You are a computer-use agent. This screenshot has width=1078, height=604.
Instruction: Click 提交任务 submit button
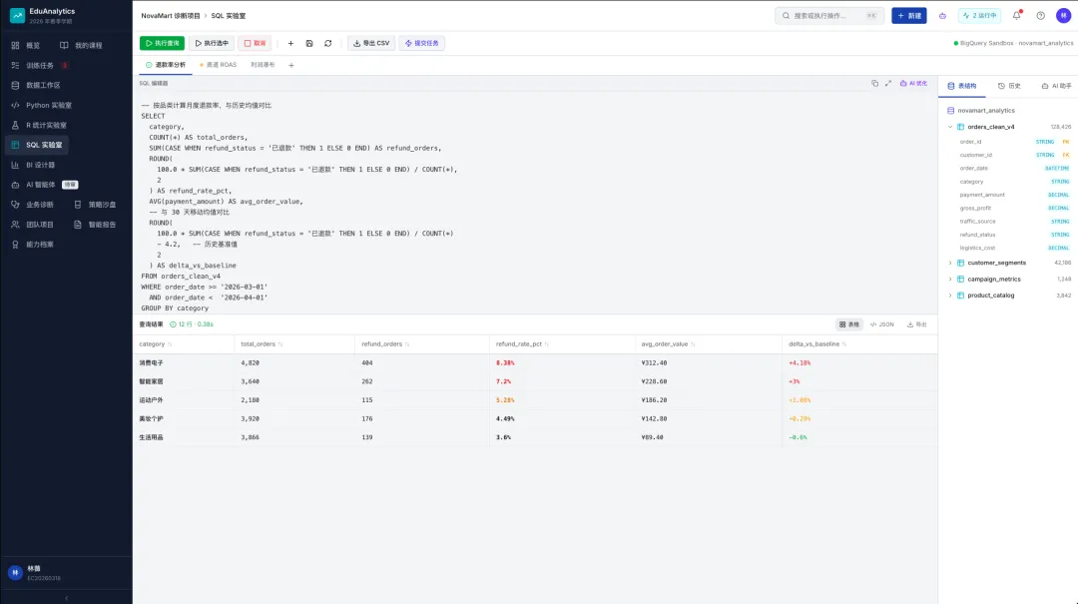pos(421,43)
